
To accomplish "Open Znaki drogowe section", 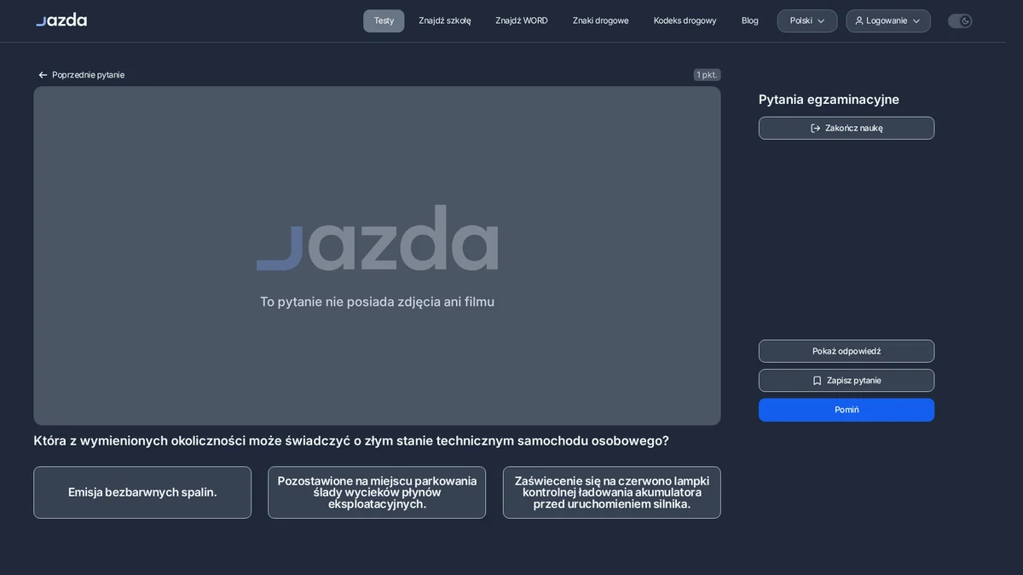I will pos(600,20).
